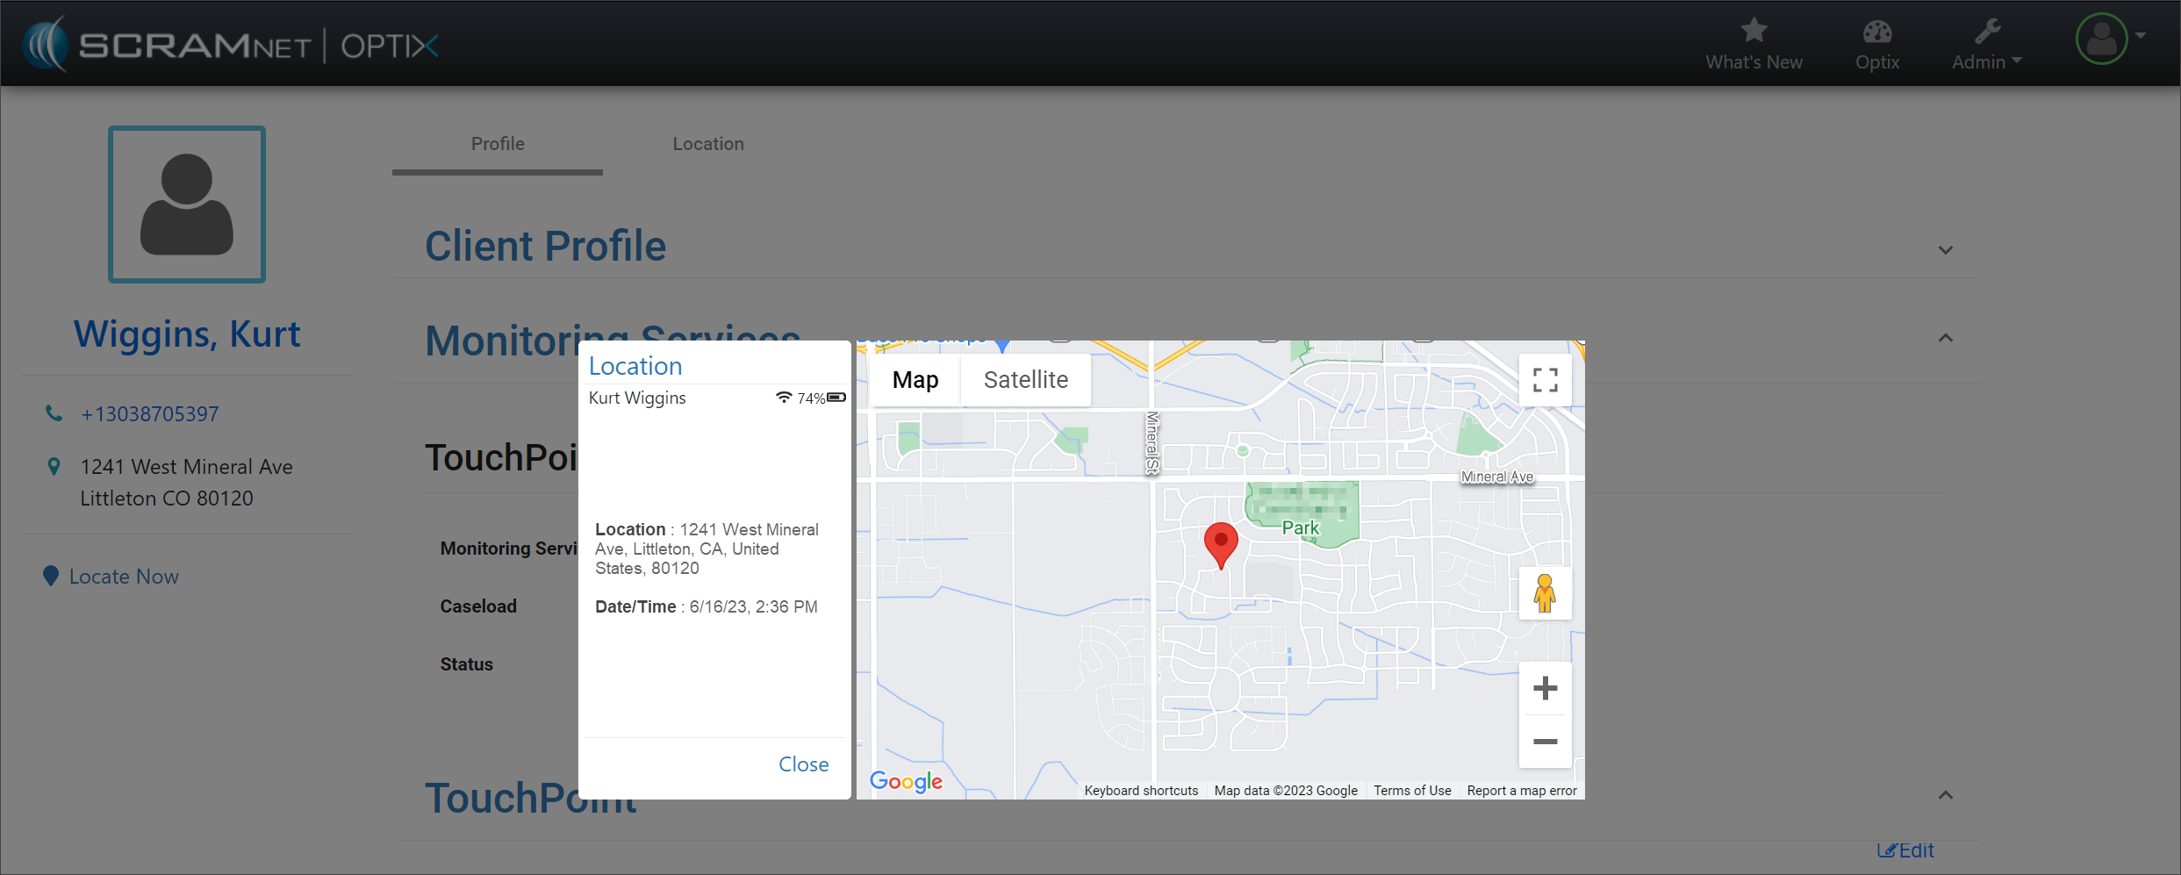The height and width of the screenshot is (875, 2181).
Task: Collapse the Monitoring Services section chevron
Action: [x=1945, y=338]
